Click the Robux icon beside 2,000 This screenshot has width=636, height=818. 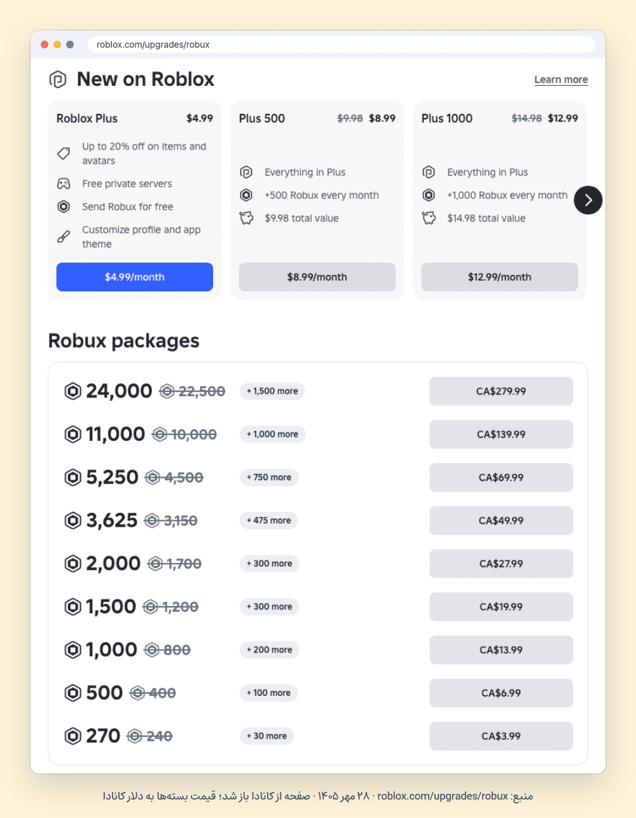point(73,564)
